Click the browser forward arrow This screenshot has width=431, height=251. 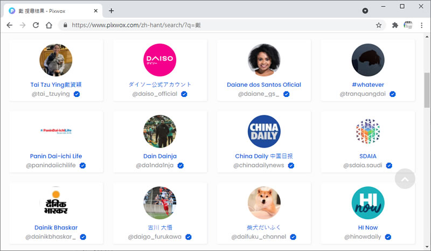(23, 25)
